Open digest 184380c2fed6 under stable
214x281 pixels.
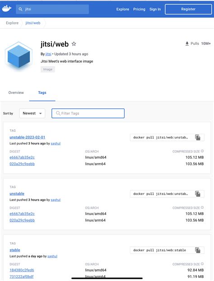22,270
